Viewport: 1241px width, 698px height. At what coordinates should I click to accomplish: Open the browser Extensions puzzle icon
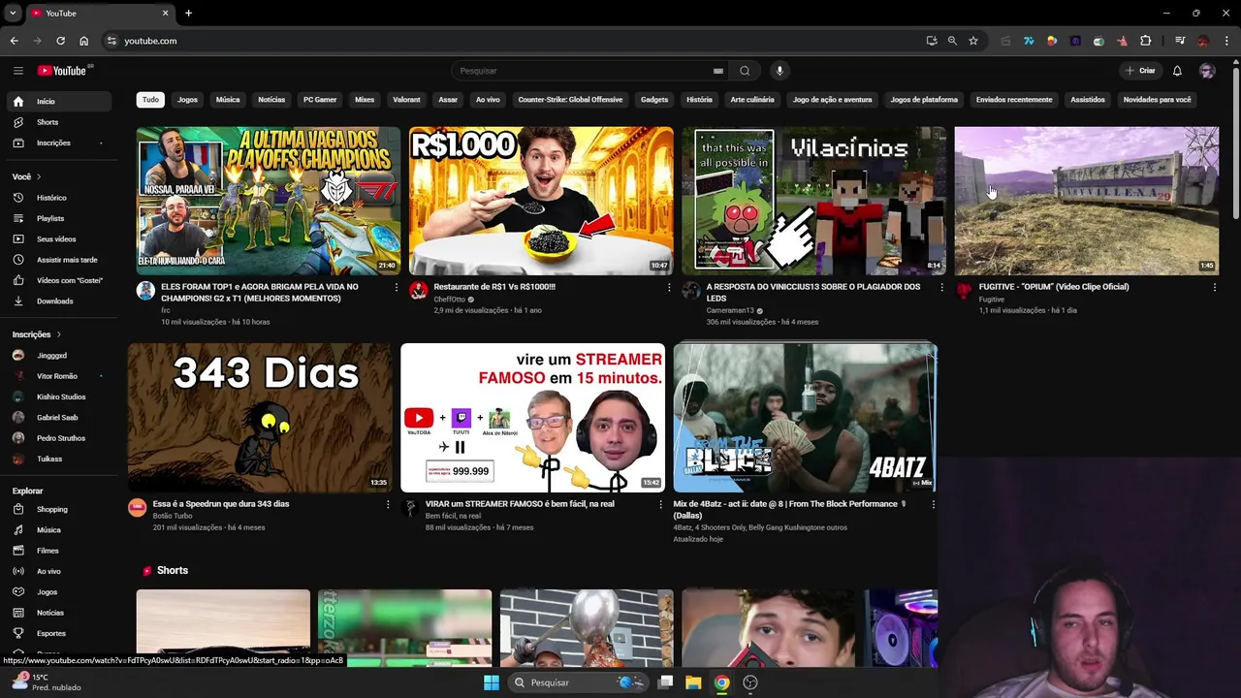tap(1146, 41)
